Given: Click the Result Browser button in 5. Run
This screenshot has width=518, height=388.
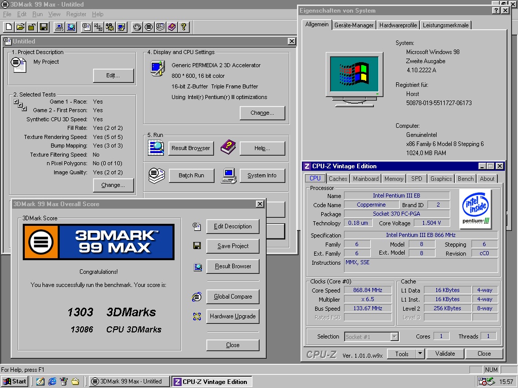Looking at the screenshot, I should 191,148.
